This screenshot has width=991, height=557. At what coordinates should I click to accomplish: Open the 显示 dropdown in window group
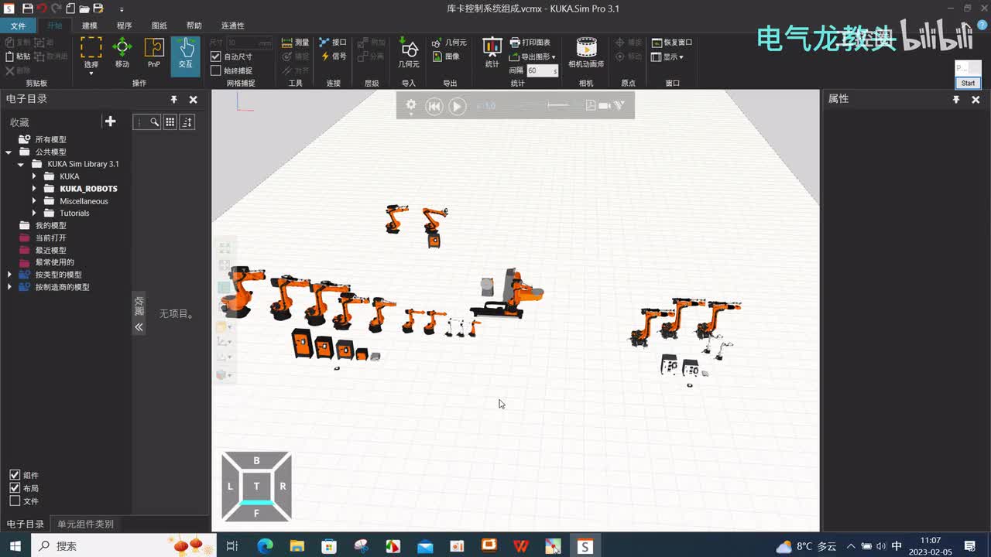tap(667, 56)
